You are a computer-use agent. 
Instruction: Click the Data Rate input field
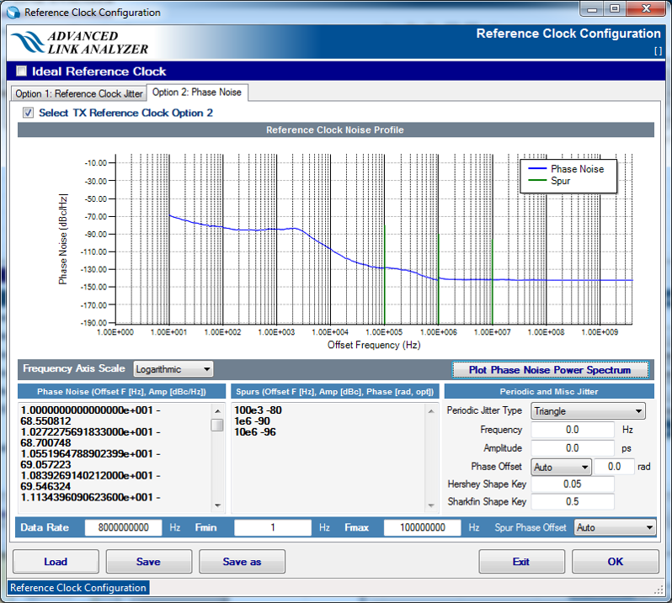(123, 528)
